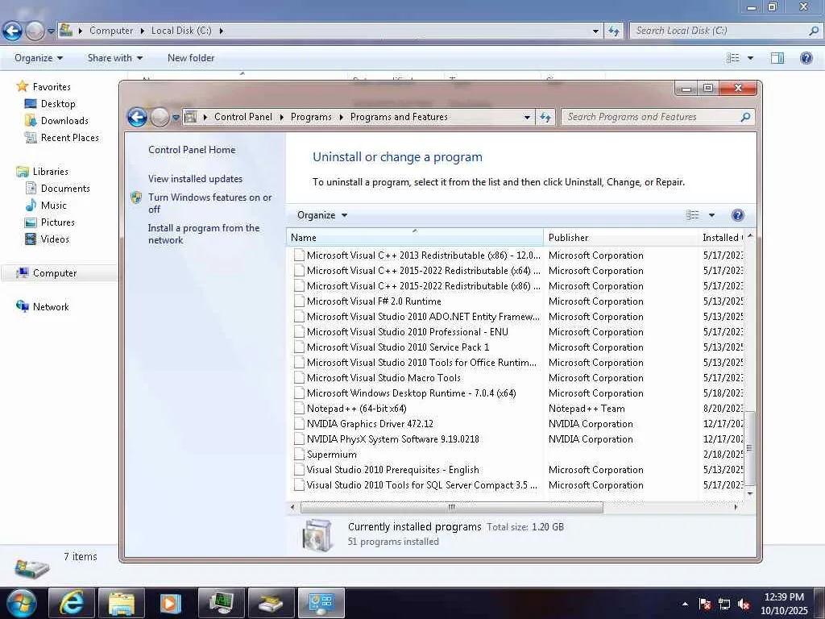Screen dimensions: 825x619
Task: Click the Notepad++ program icon in the list
Action: click(x=299, y=409)
